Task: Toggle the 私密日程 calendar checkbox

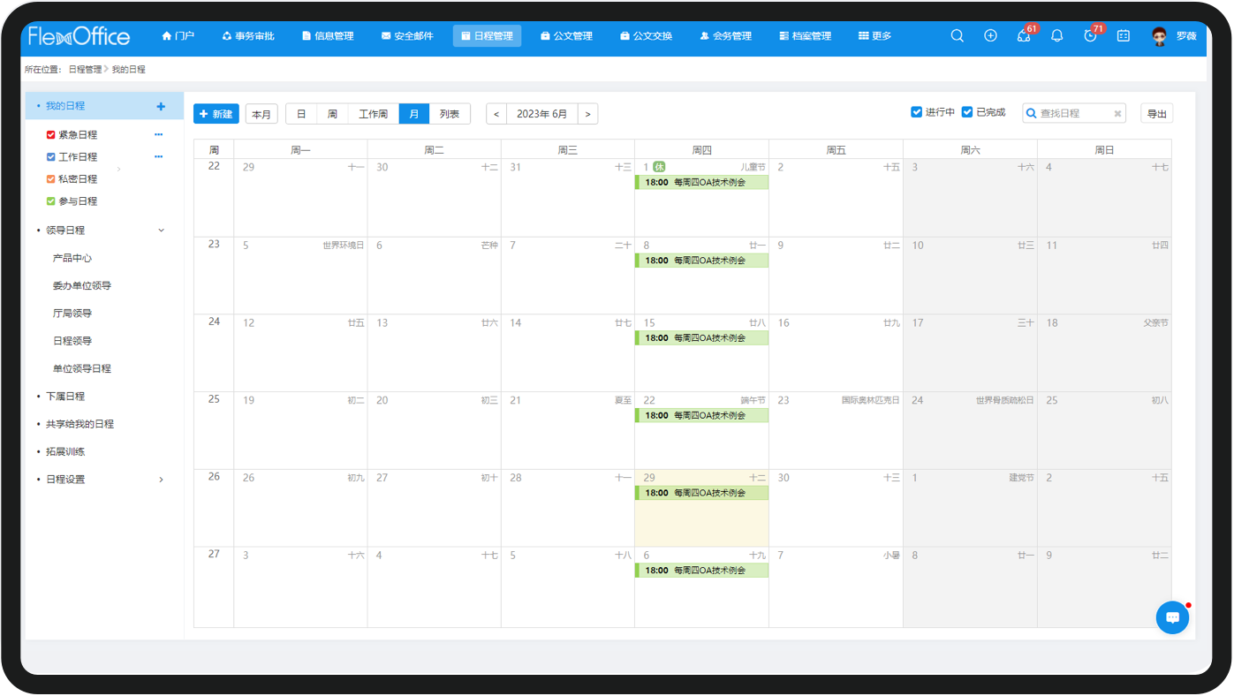Action: pyautogui.click(x=51, y=179)
